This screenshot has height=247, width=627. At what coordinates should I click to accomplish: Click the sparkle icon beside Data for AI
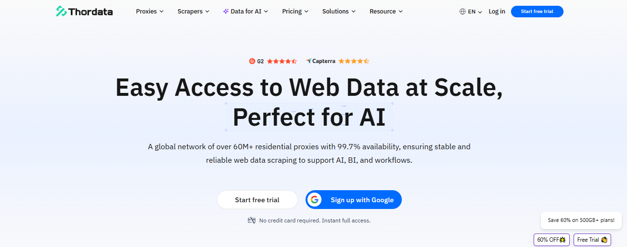pyautogui.click(x=226, y=12)
